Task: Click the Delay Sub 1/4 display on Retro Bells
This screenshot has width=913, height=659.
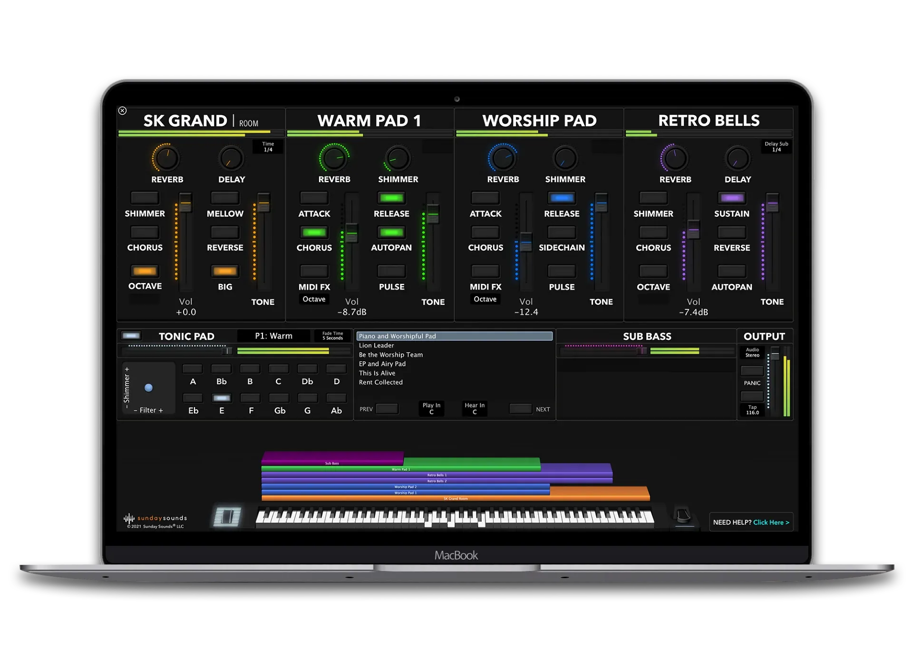Action: (776, 146)
